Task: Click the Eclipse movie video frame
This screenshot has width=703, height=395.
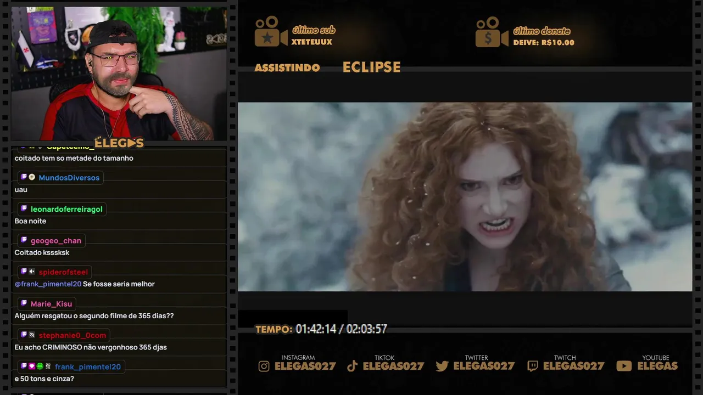Action: (x=465, y=196)
